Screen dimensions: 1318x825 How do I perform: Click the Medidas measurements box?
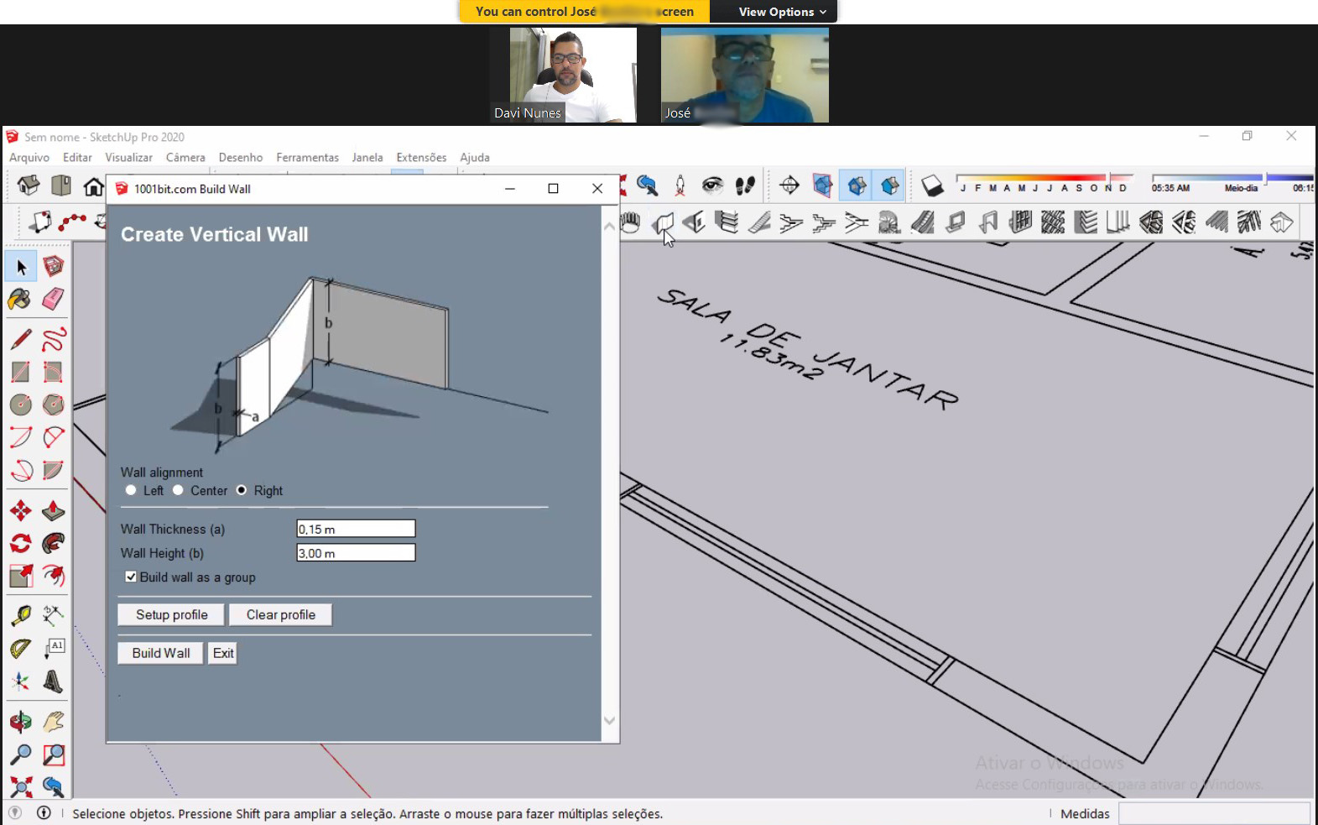pyautogui.click(x=1214, y=813)
